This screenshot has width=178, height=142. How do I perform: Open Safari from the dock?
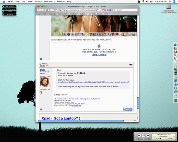[x=176, y=92]
